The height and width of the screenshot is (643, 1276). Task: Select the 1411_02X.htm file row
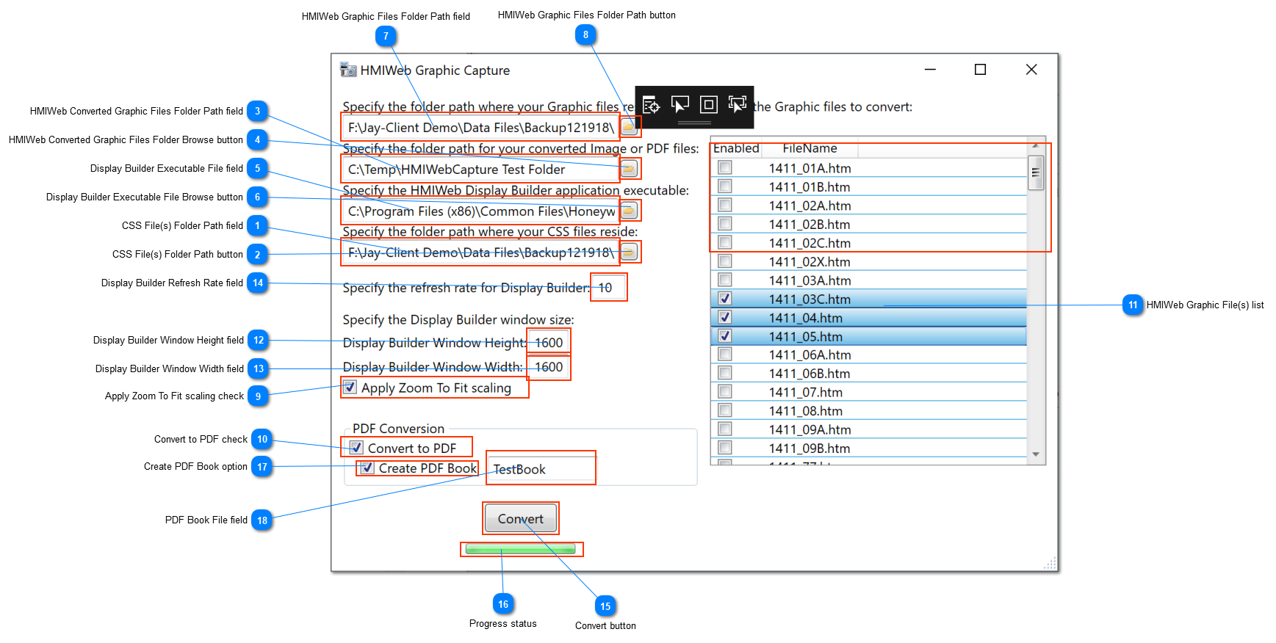pyautogui.click(x=868, y=261)
